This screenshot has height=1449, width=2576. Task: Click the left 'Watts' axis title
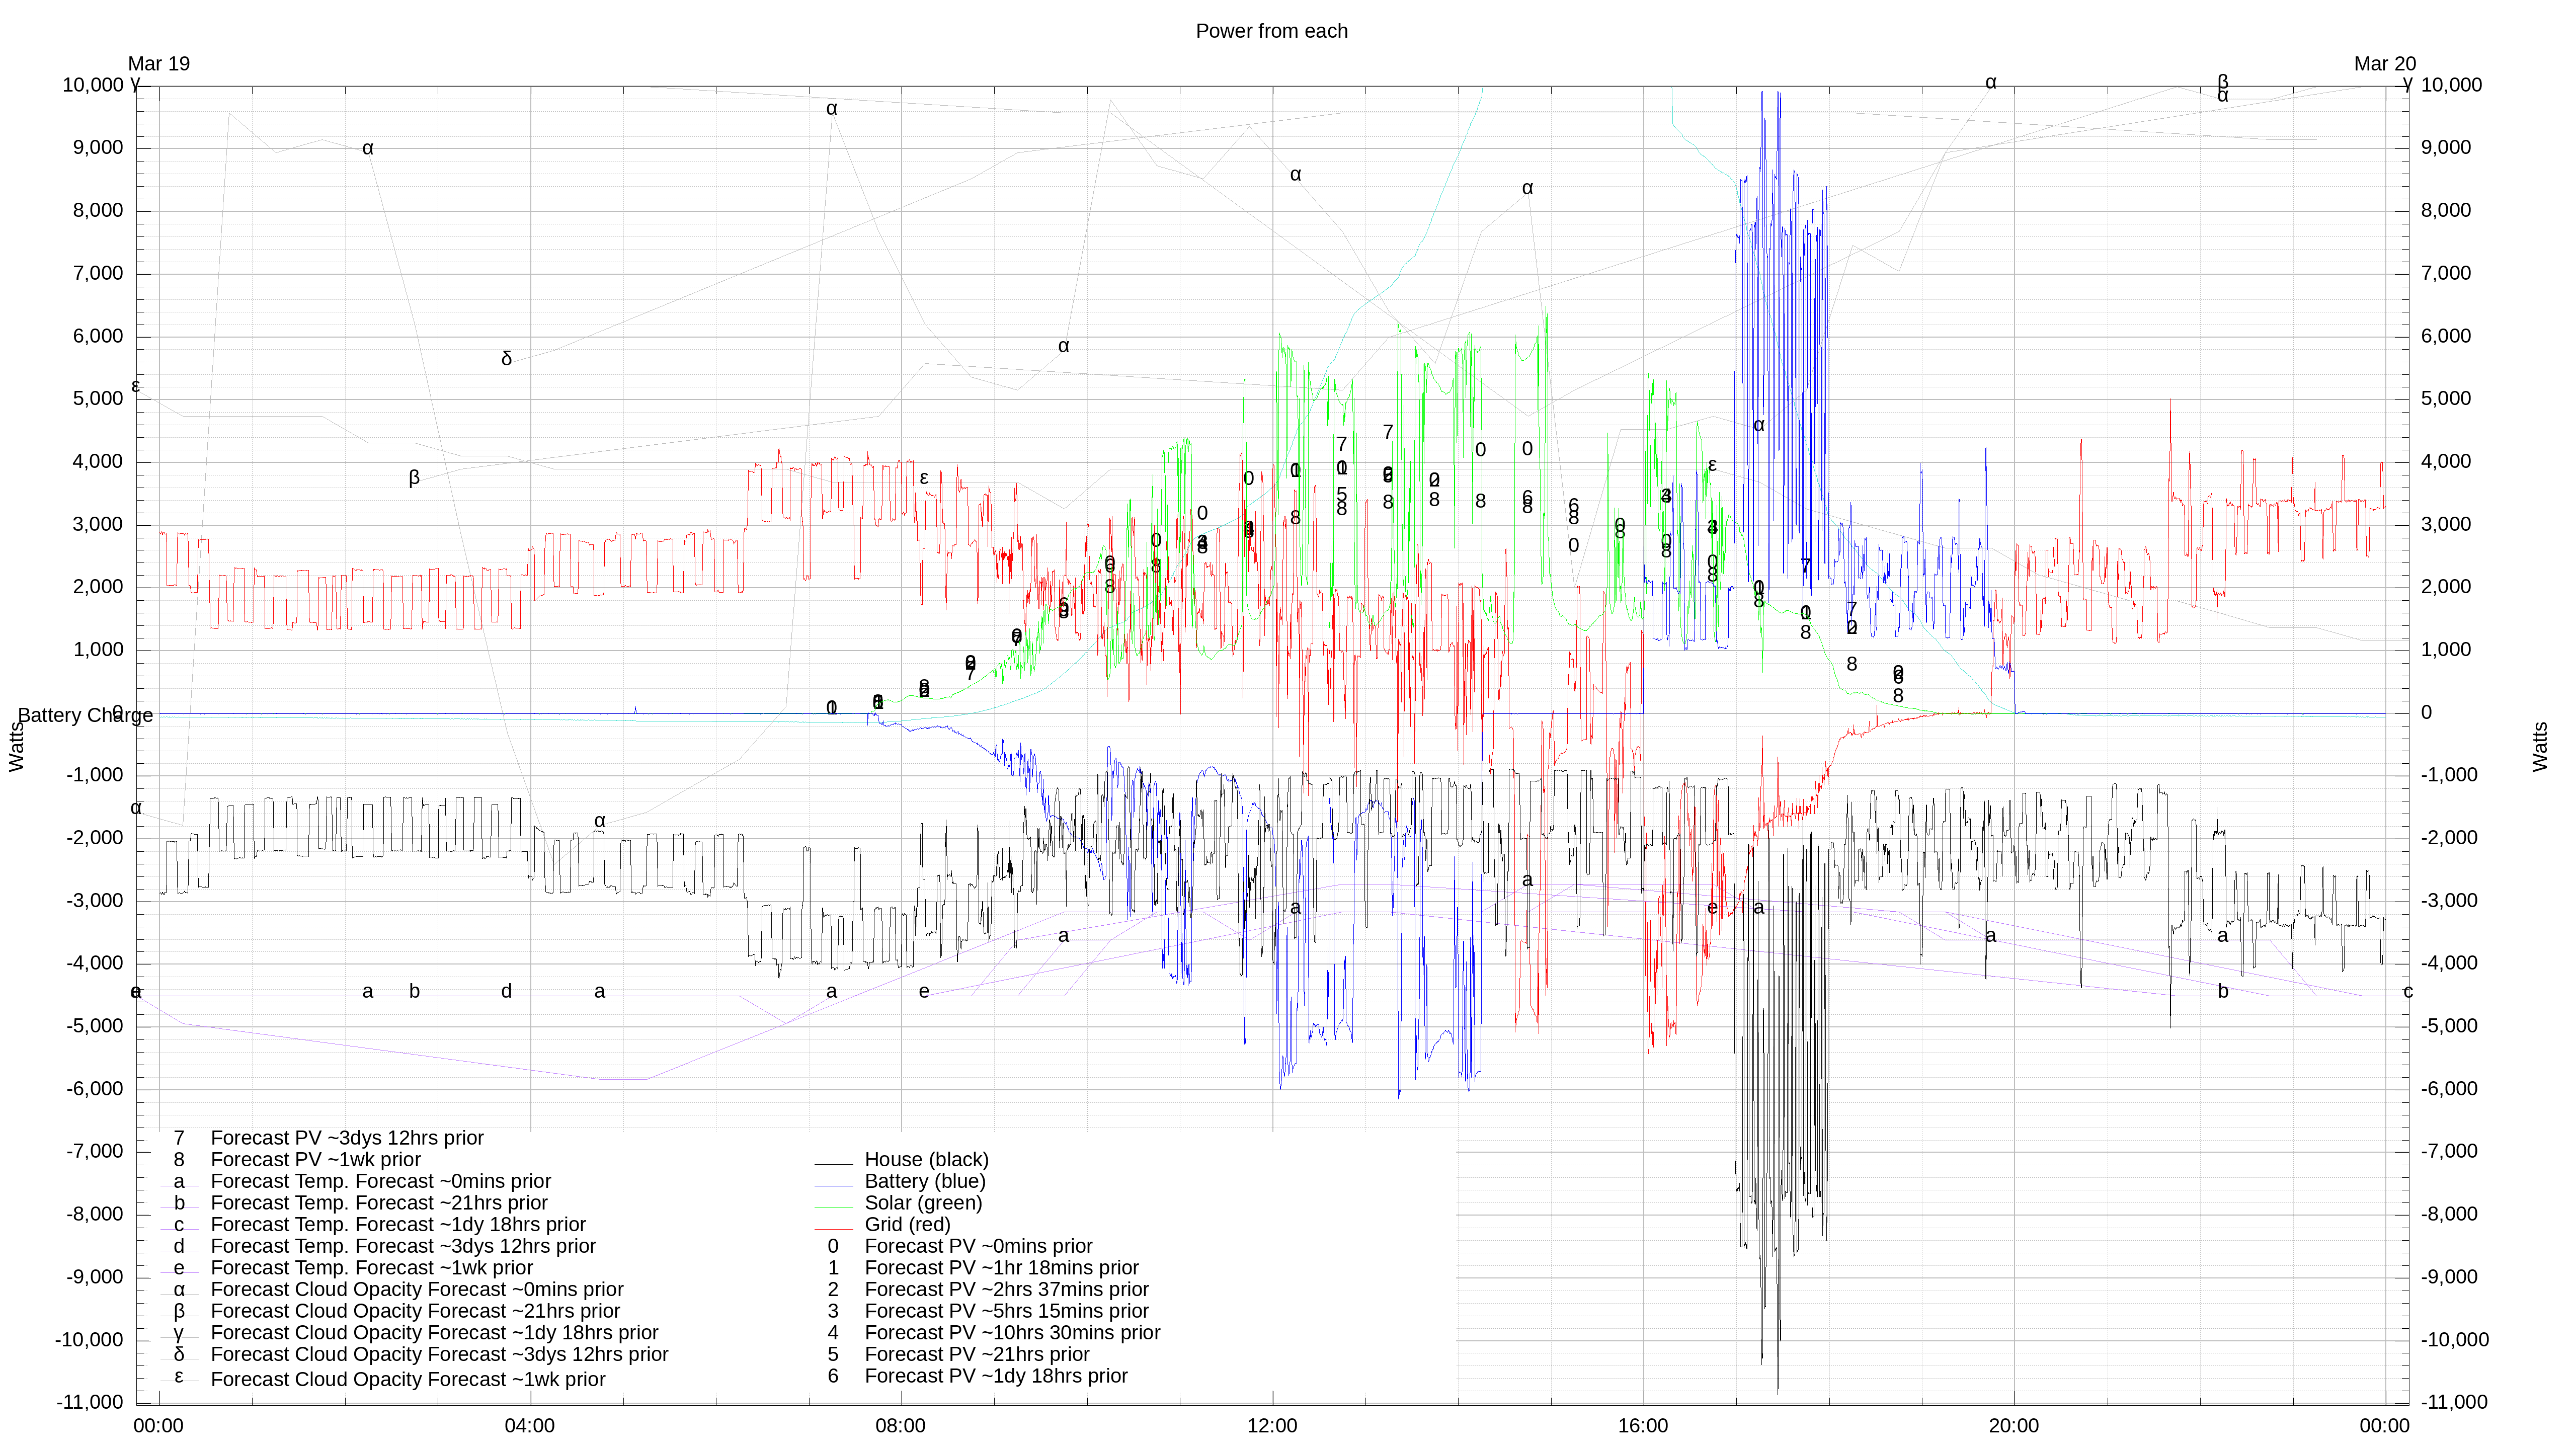[x=17, y=747]
